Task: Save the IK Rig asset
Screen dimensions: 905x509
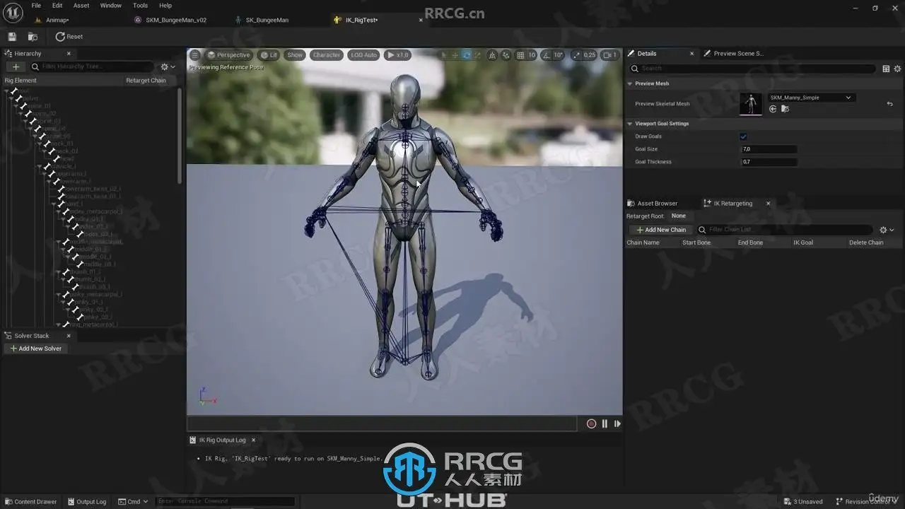Action: [12, 37]
